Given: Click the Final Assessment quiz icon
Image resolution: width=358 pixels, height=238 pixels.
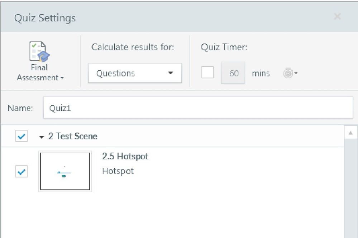Looking at the screenshot, I should click(x=39, y=52).
